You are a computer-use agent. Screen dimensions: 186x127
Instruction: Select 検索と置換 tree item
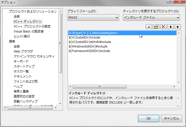pyautogui.click(x=21, y=91)
